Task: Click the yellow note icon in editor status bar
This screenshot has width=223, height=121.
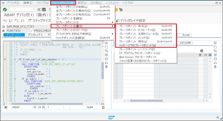Action: pos(103,107)
